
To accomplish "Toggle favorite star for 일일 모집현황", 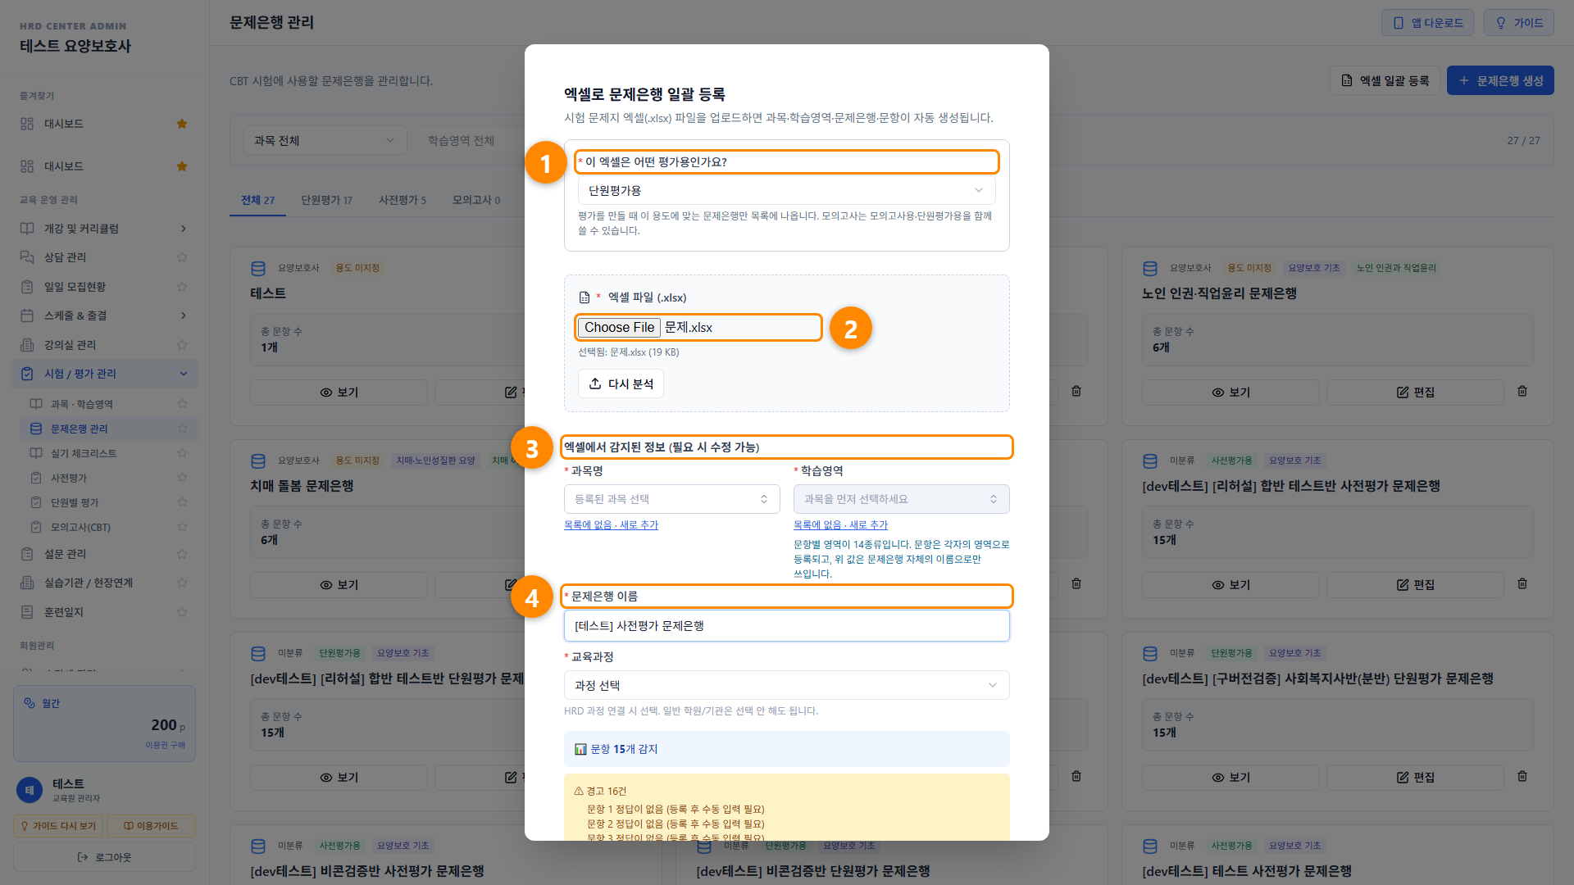I will click(x=182, y=287).
